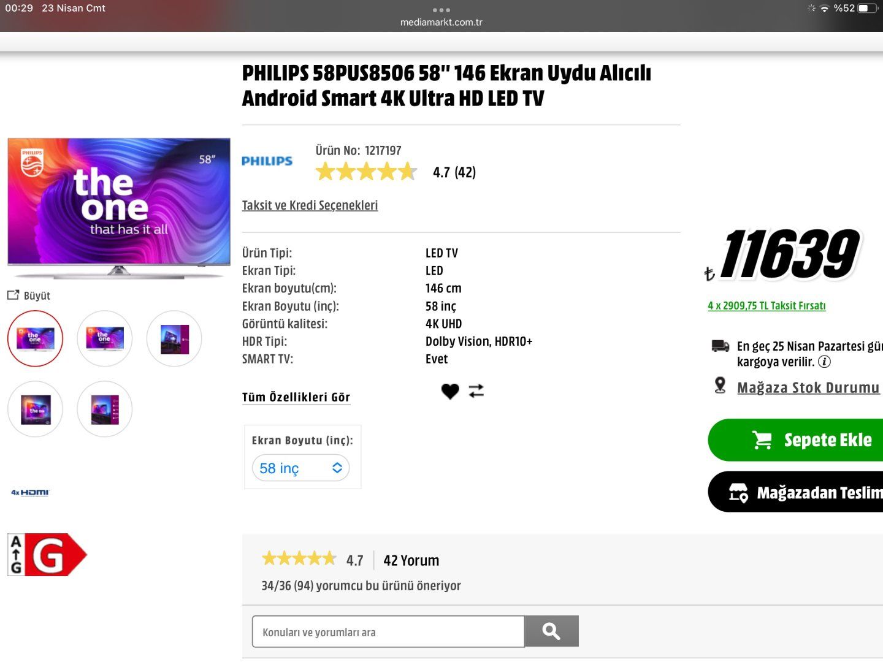Tap the mediamarkt.com.tr address bar
This screenshot has width=883, height=662.
click(441, 22)
